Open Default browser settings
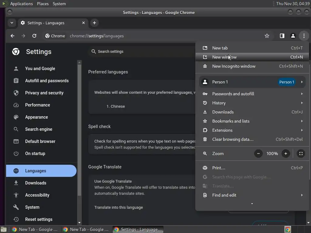311x233 pixels. click(x=41, y=141)
